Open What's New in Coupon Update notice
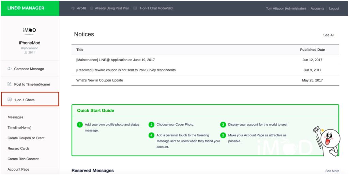 pos(100,80)
